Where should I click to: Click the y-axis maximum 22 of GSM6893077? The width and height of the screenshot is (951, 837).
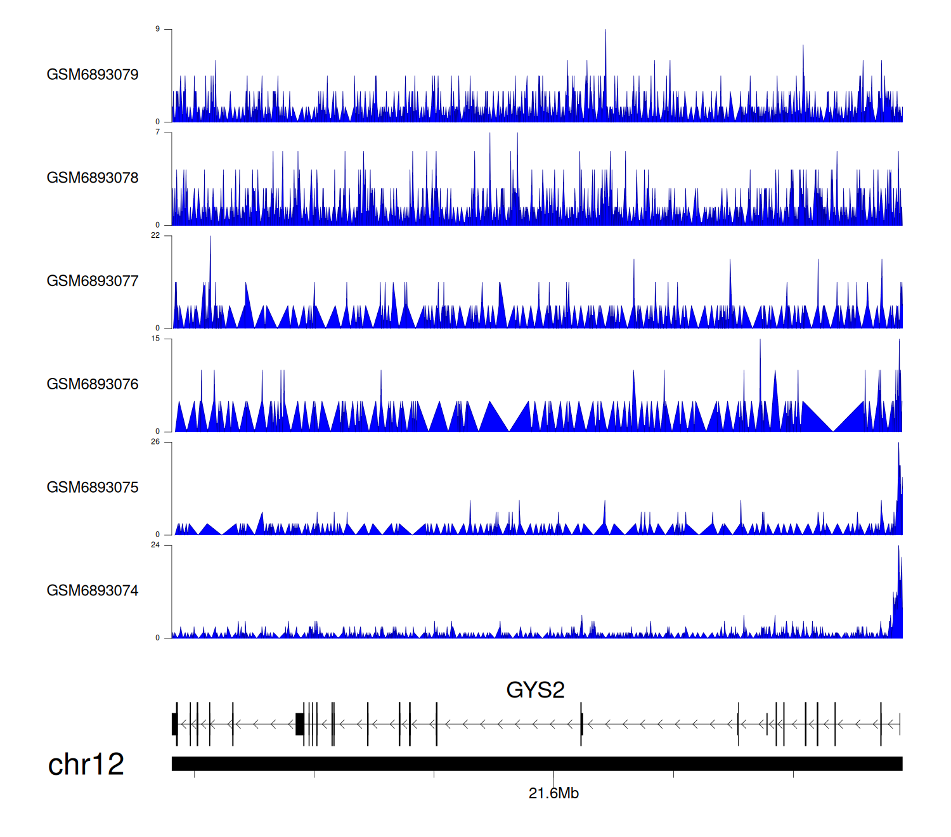(x=155, y=235)
